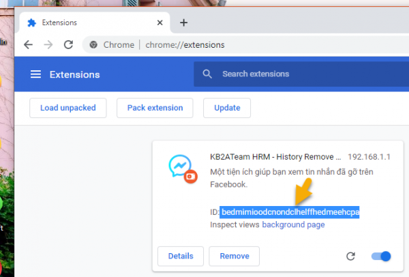Click the Pack extension button

155,108
